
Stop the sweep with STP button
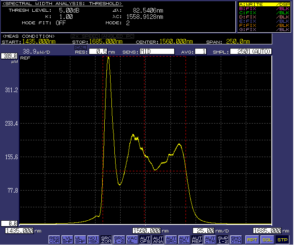282,240
